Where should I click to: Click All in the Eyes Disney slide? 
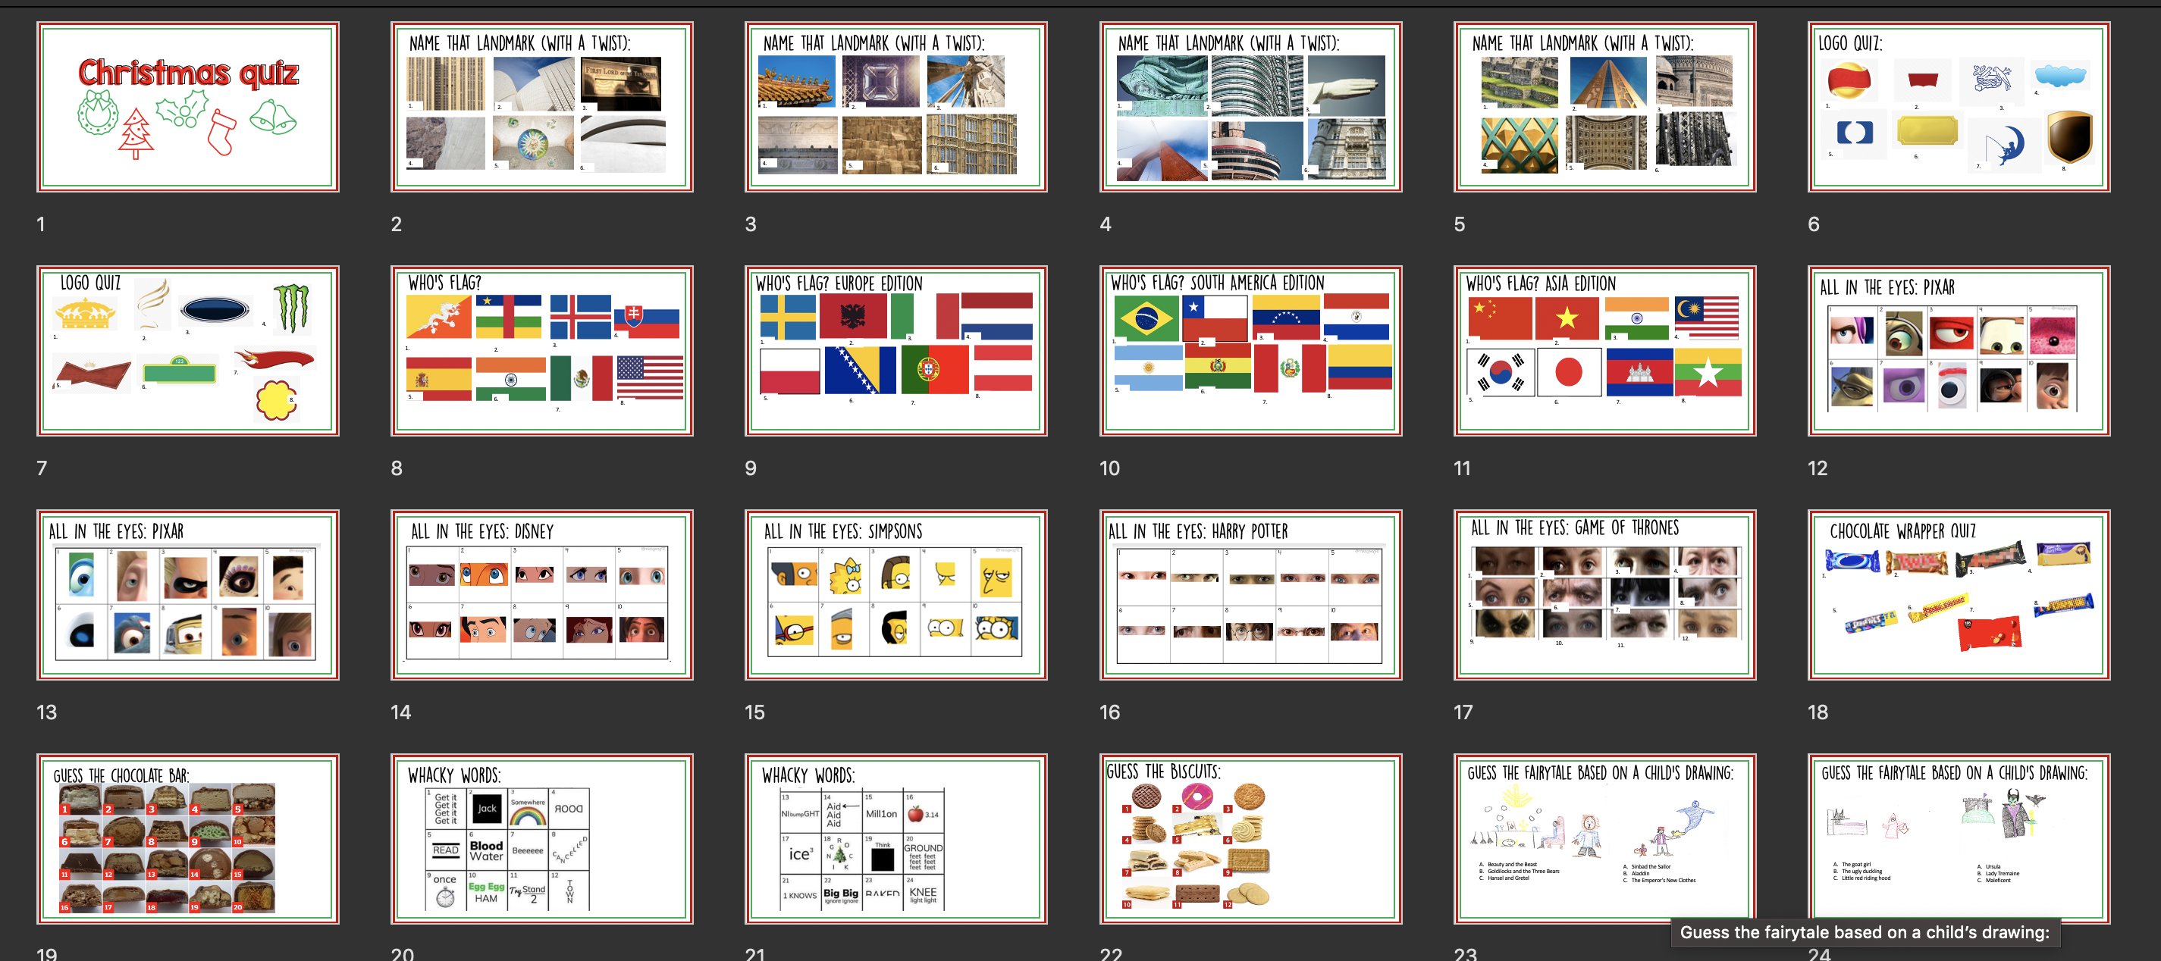541,594
